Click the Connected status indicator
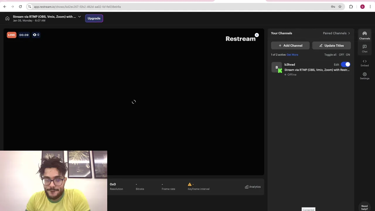 tap(308, 210)
